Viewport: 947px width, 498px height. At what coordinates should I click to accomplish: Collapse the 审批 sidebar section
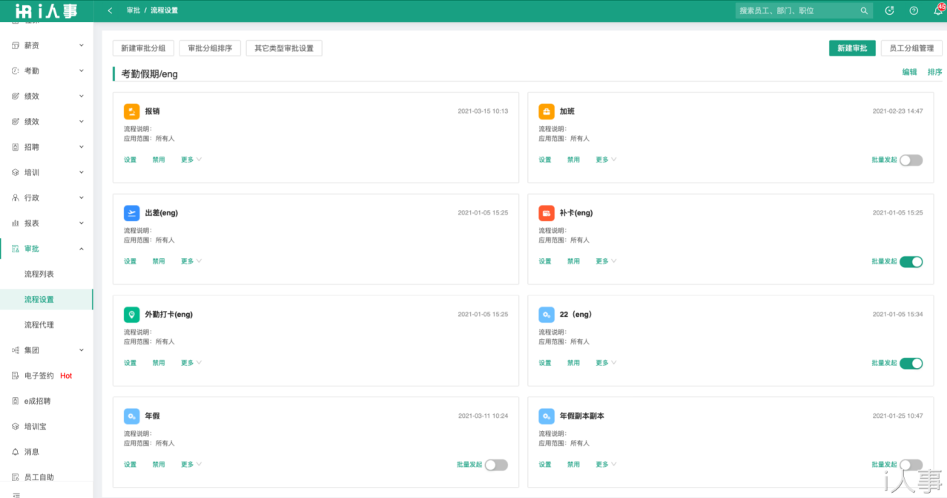[47, 249]
